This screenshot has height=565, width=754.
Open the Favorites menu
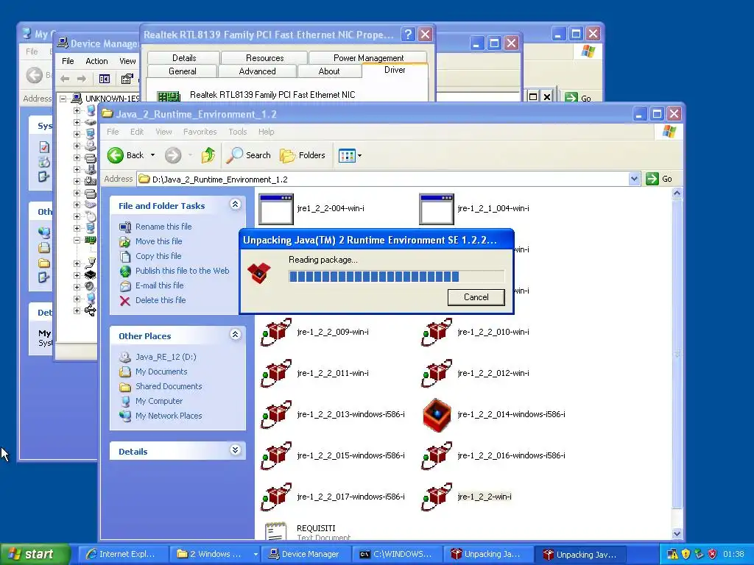pos(200,132)
